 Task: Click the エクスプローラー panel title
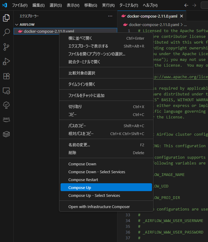[29, 16]
